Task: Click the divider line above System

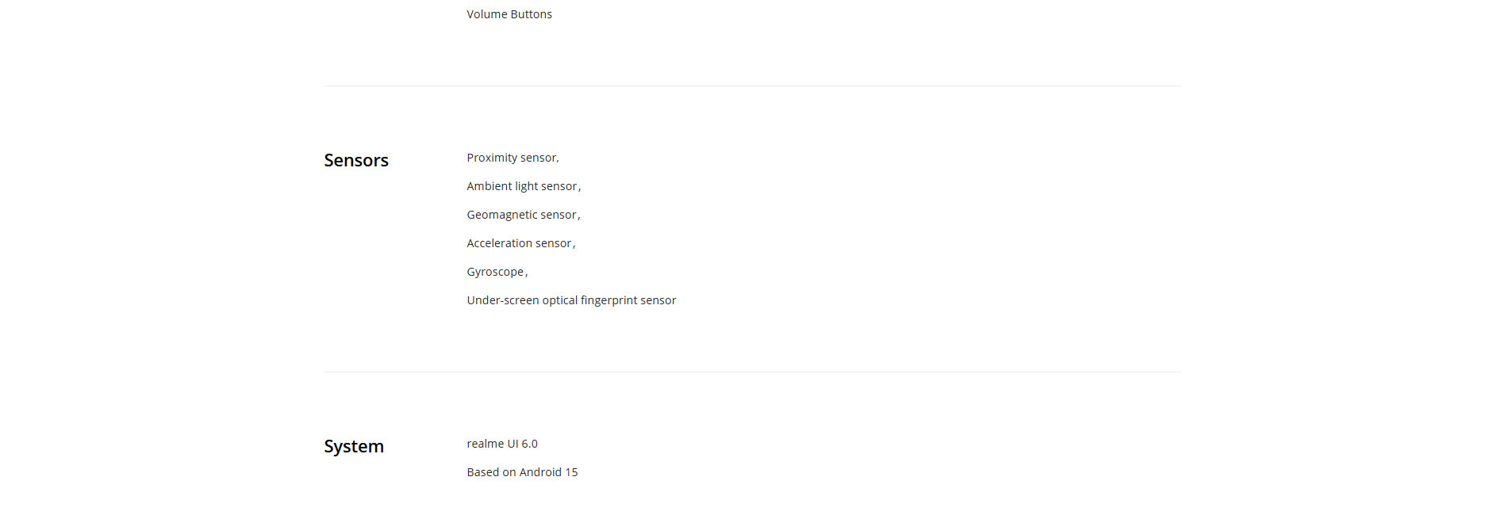Action: (x=752, y=372)
